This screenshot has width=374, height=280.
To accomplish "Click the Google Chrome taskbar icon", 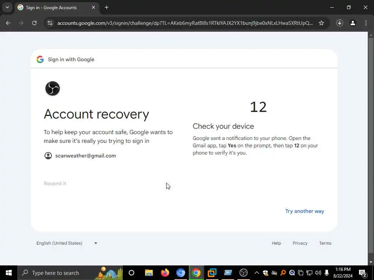I will click(x=196, y=273).
